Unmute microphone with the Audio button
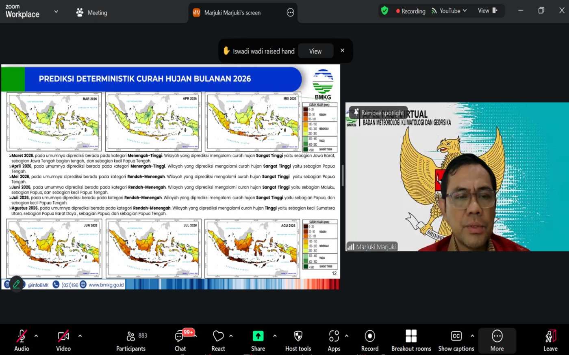 (x=22, y=340)
